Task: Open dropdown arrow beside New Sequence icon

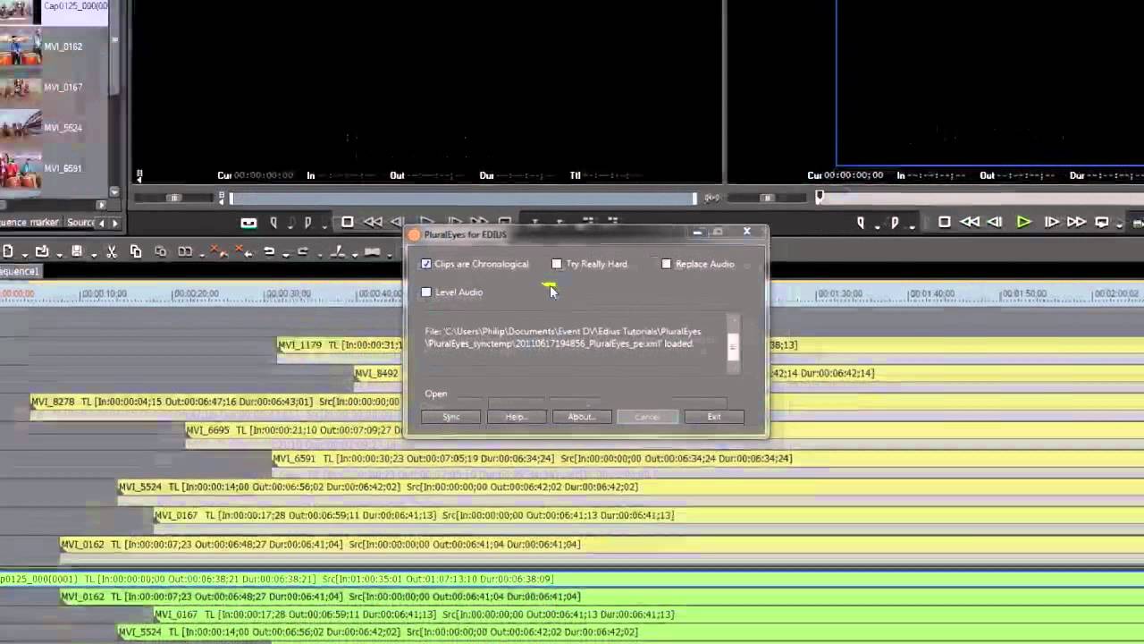Action: [x=25, y=256]
